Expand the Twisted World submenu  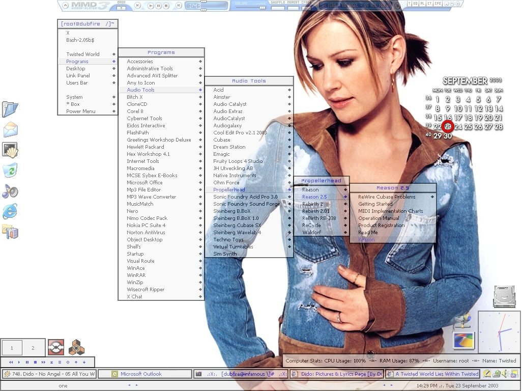pyautogui.click(x=88, y=54)
